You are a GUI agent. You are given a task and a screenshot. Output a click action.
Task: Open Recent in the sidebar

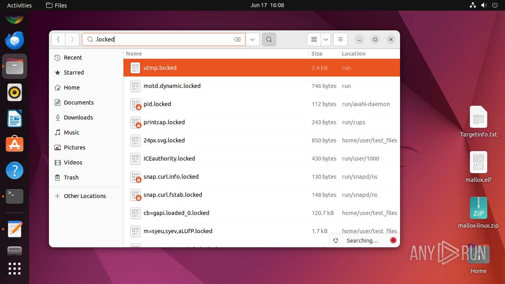click(86, 58)
